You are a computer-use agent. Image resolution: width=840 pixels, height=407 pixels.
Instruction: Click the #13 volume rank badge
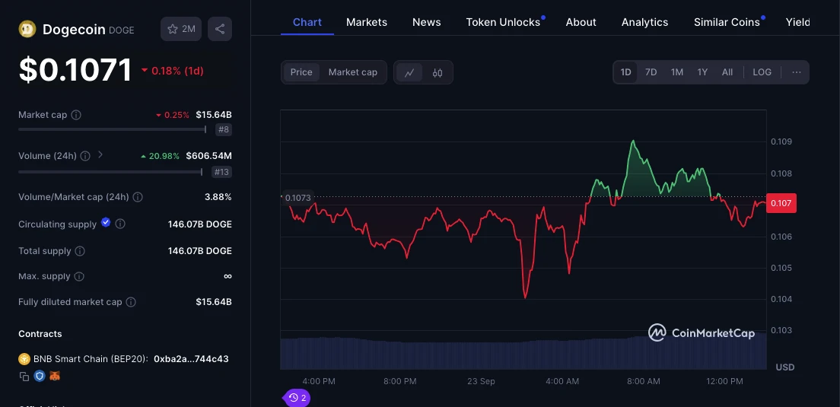click(x=221, y=172)
